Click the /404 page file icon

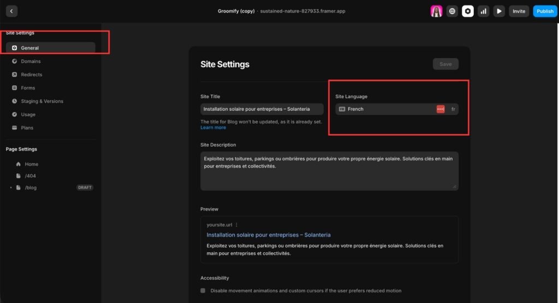pyautogui.click(x=18, y=176)
